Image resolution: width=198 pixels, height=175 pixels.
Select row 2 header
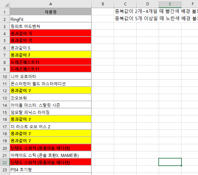tap(5, 19)
